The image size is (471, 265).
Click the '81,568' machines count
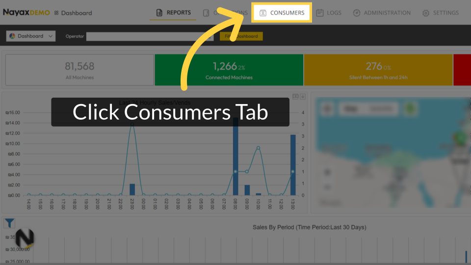click(x=79, y=66)
